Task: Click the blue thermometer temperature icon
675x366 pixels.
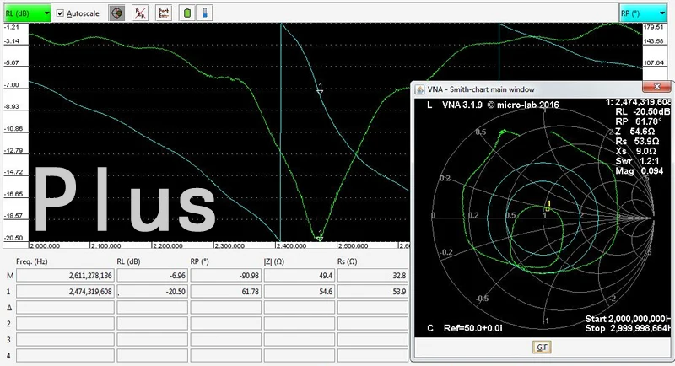Action: pyautogui.click(x=204, y=13)
